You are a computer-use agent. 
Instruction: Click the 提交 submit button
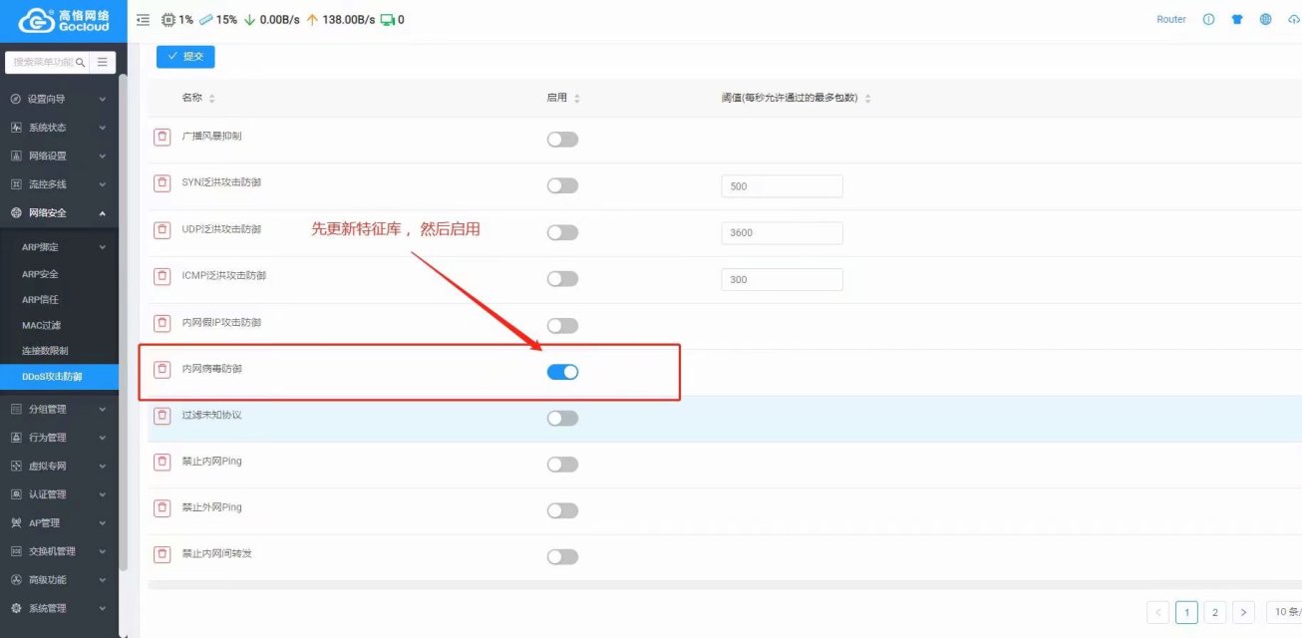(185, 57)
